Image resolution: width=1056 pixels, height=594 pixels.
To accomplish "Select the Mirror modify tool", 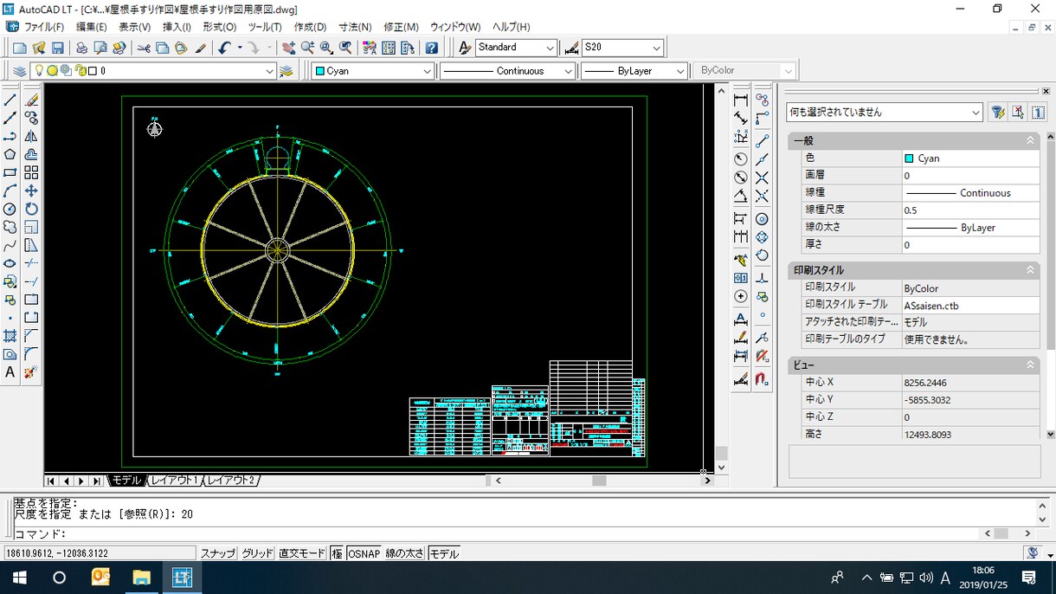I will point(31,136).
